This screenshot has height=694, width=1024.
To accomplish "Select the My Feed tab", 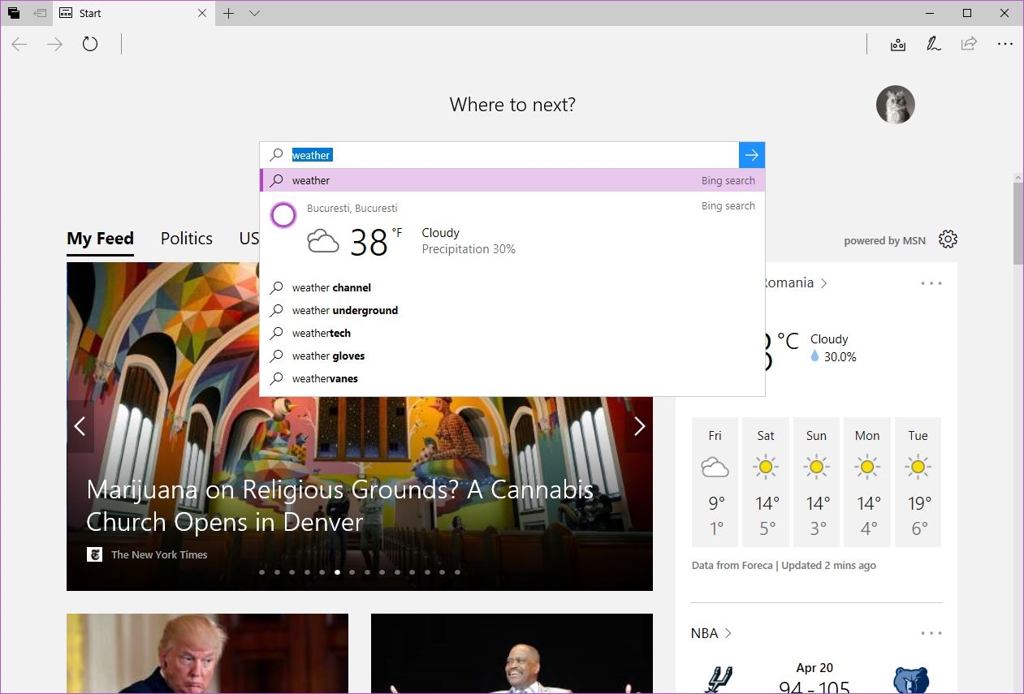I will [x=100, y=239].
